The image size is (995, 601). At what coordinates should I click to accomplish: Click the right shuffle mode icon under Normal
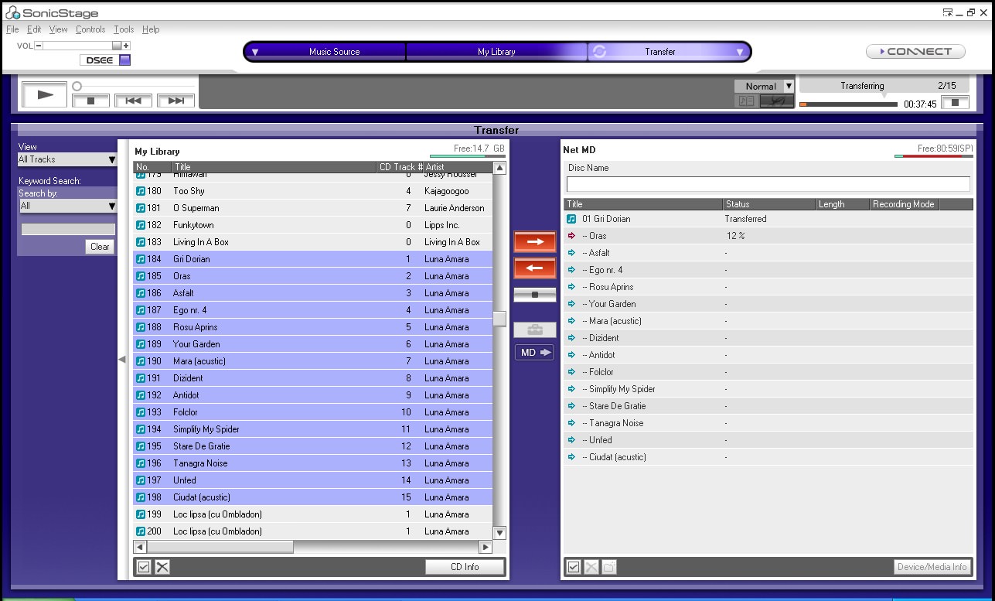(777, 101)
